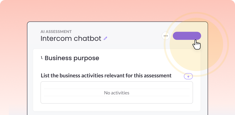Click the word 'assessment' in the question label

click(x=157, y=76)
